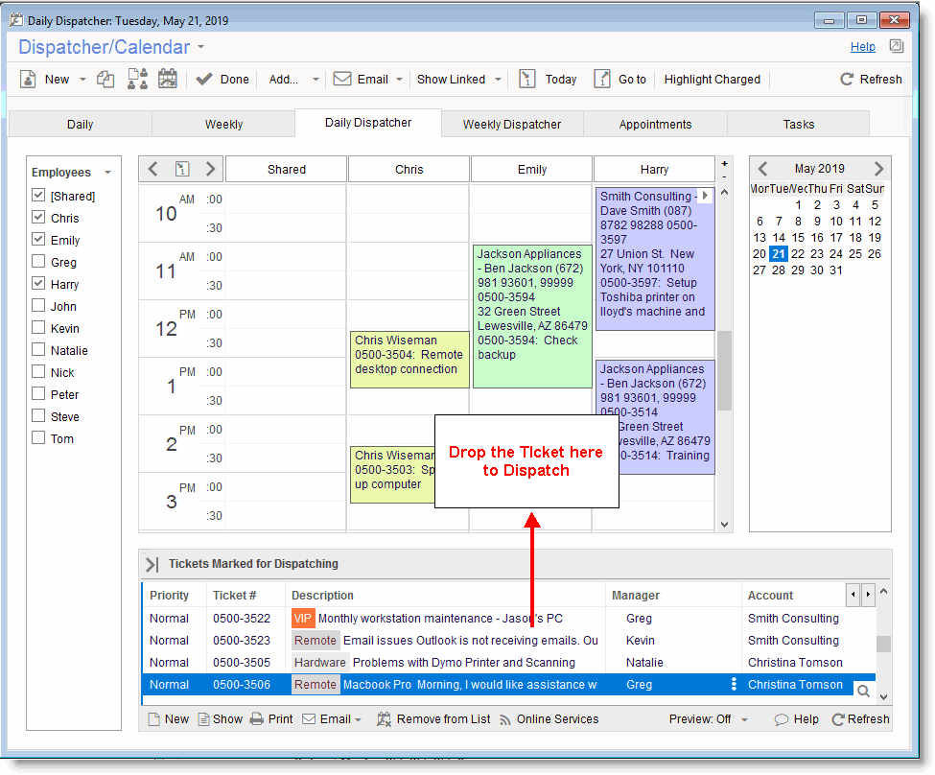
Task: Click the New document icon in top toolbar
Action: [29, 80]
